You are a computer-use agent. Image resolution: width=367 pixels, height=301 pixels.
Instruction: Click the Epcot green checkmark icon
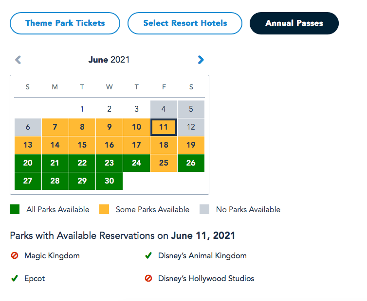click(15, 279)
